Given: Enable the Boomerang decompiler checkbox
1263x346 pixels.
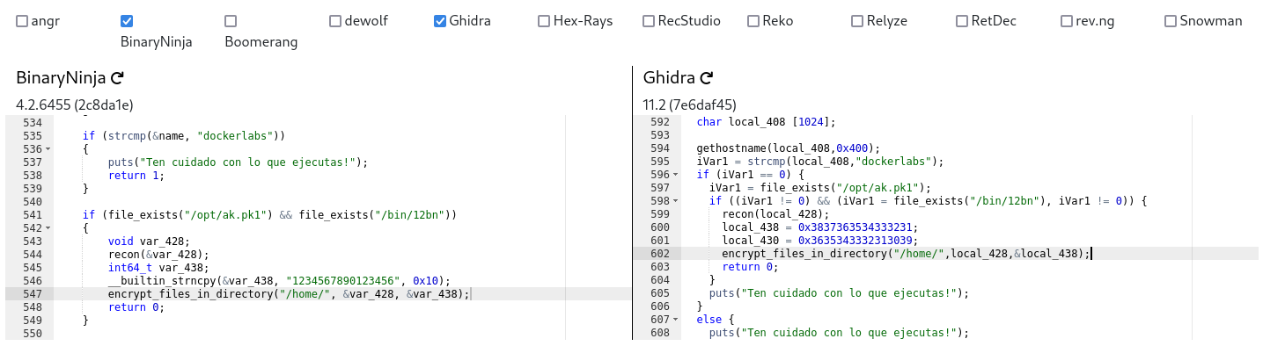Looking at the screenshot, I should 231,21.
